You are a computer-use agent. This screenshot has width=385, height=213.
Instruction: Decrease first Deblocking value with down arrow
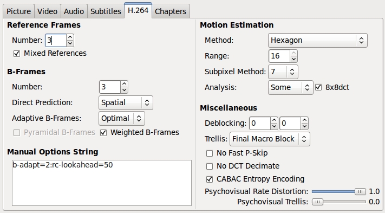274,126
